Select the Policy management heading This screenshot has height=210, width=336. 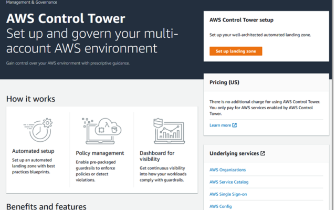tap(100, 153)
